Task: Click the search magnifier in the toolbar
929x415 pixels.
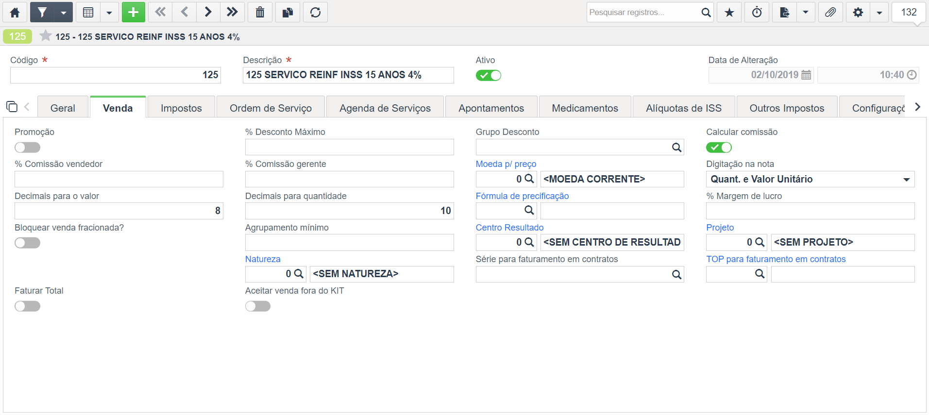Action: (x=706, y=12)
